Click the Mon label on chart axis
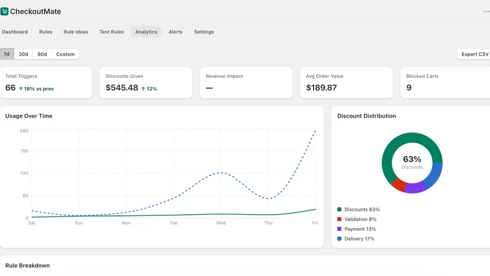The width and height of the screenshot is (490, 276). tap(126, 223)
